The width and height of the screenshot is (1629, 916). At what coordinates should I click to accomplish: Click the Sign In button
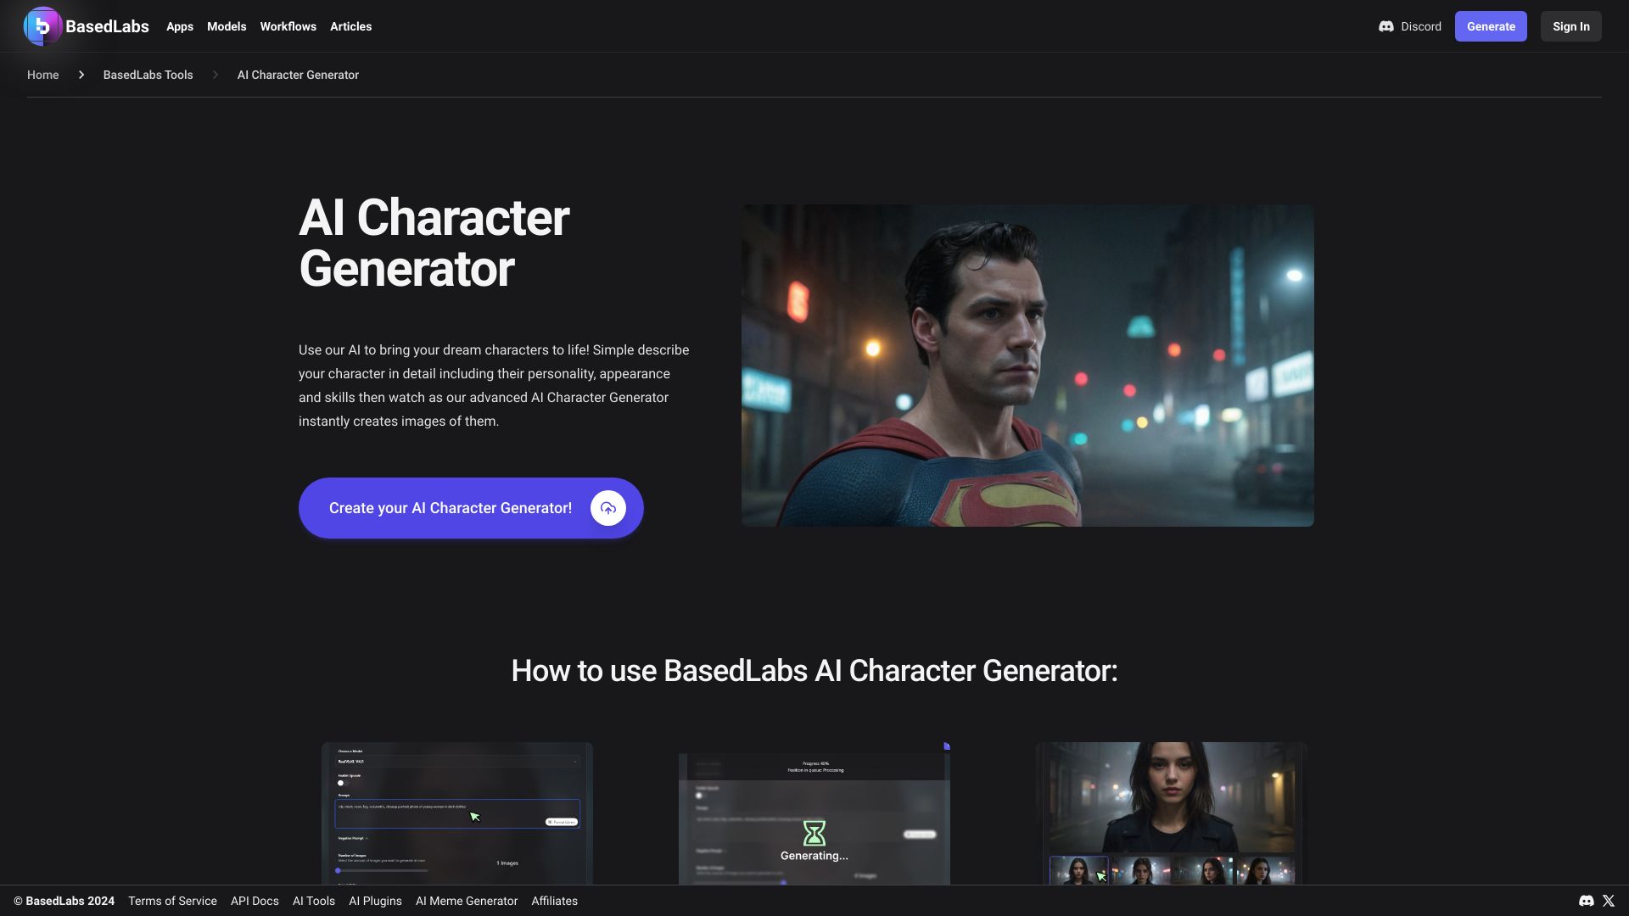coord(1570,25)
